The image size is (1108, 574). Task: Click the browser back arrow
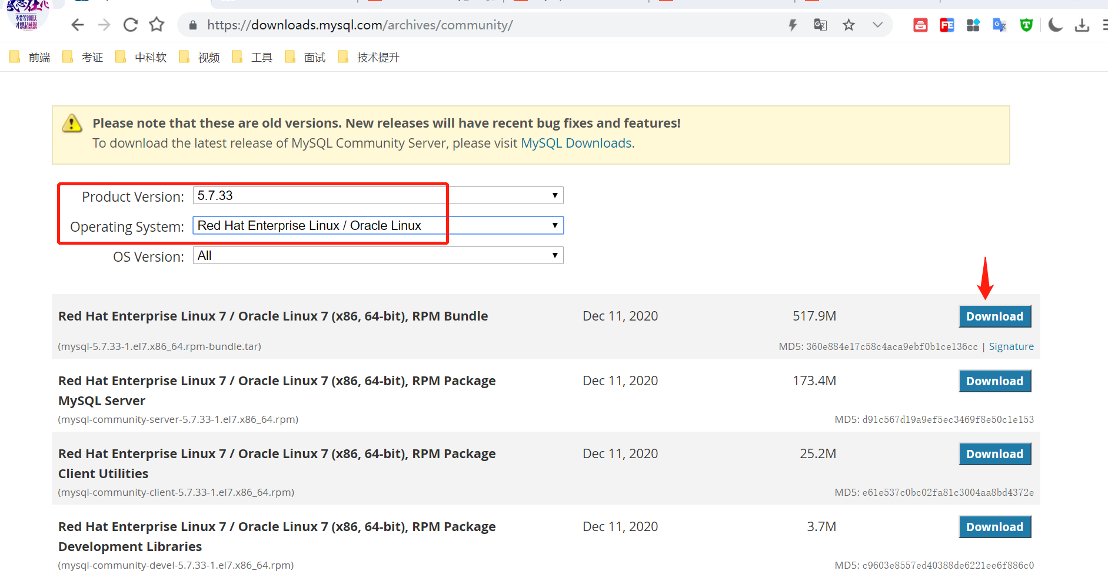(x=78, y=25)
